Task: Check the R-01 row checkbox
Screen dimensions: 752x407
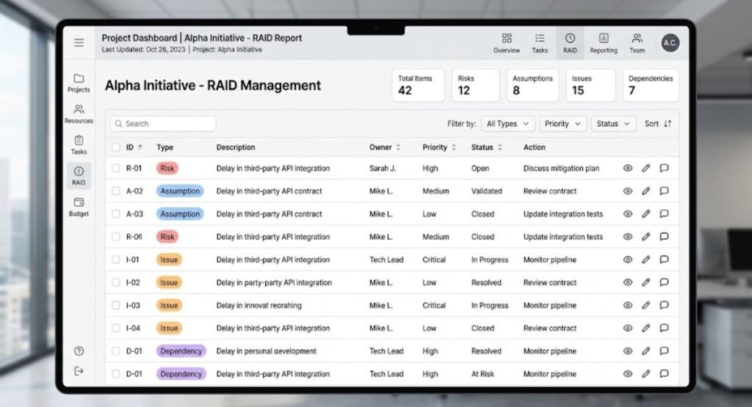Action: (x=115, y=168)
